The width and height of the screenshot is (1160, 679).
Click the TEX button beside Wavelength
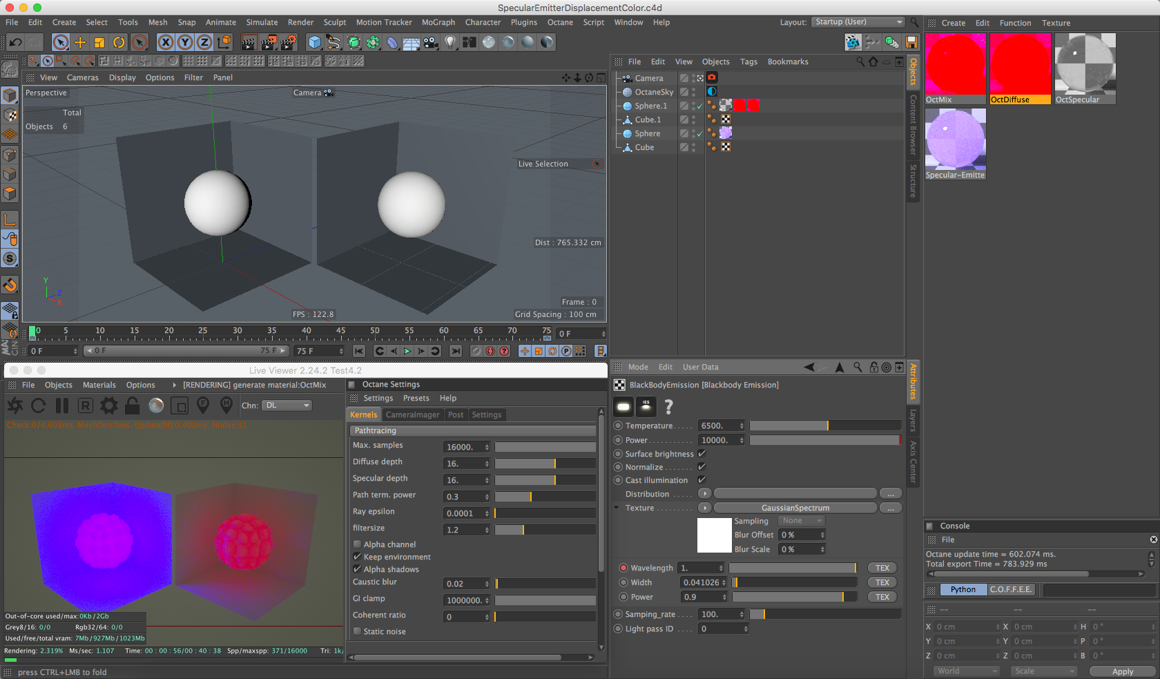882,568
